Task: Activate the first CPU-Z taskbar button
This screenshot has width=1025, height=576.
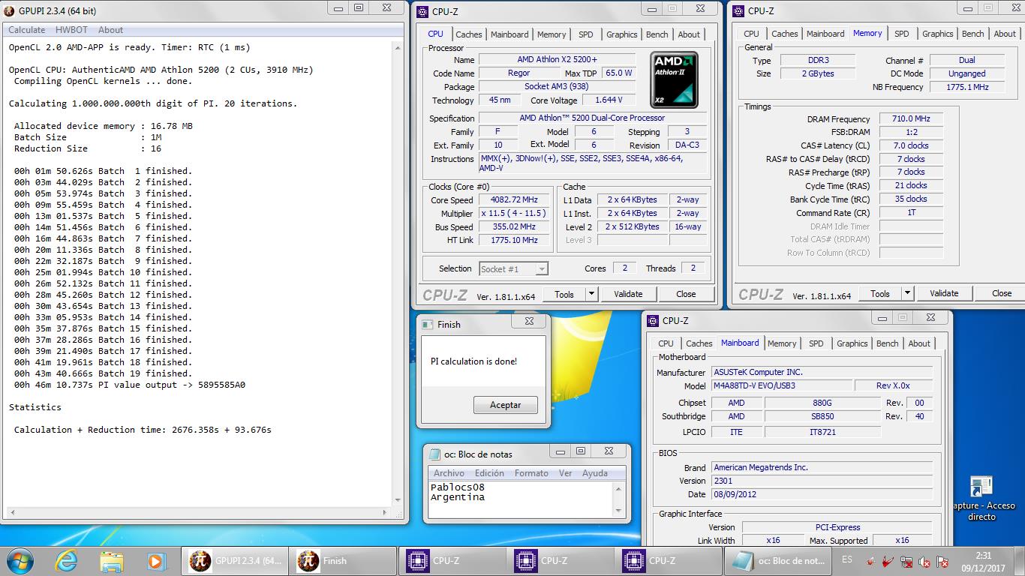Action: [451, 560]
